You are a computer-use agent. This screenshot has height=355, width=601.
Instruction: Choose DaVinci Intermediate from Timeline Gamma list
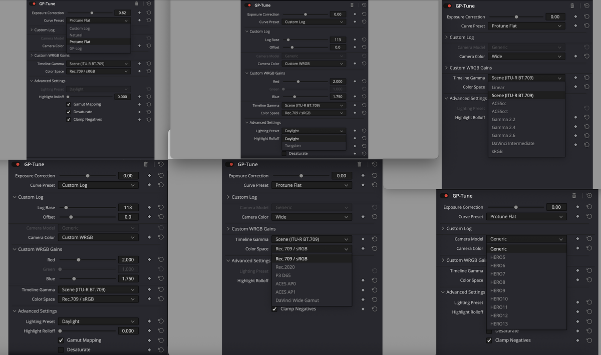[x=513, y=143]
